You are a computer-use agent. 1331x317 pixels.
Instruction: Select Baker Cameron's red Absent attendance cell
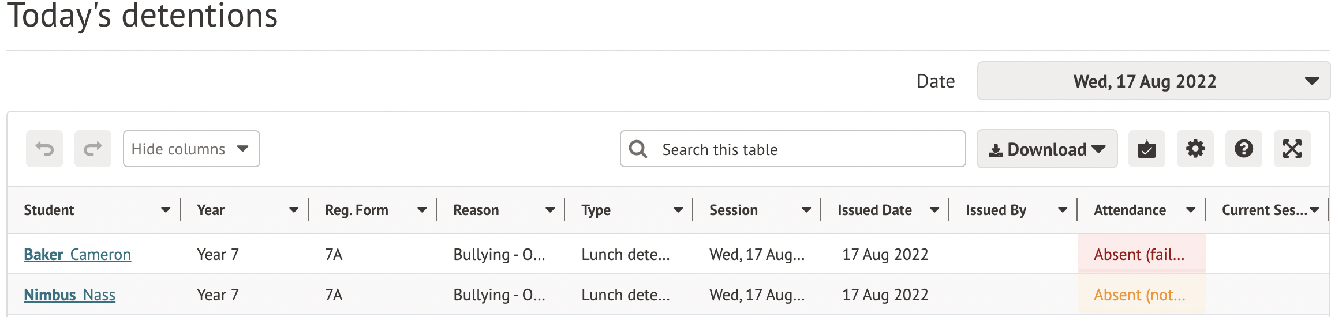(x=1141, y=255)
